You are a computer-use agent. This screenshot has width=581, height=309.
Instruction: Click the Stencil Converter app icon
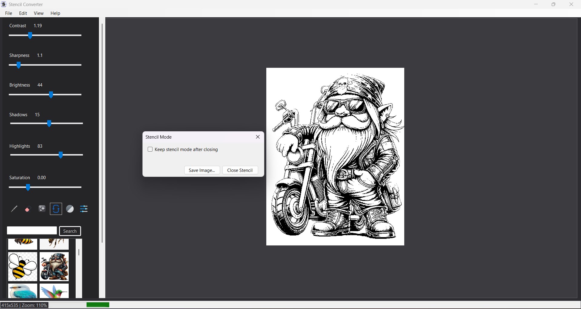click(x=4, y=4)
